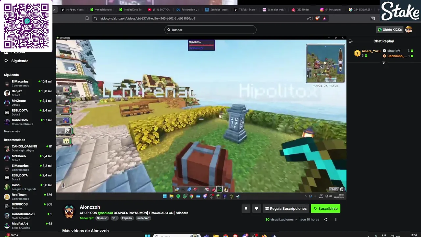Expand the chat gift leaderboard arrow
The width and height of the screenshot is (421, 237).
coord(384,62)
